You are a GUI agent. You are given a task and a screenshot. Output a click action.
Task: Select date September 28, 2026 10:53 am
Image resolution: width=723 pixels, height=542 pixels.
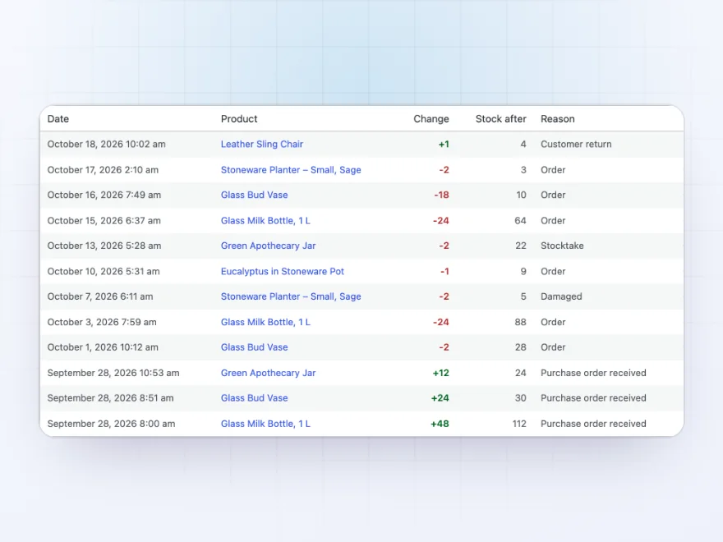click(113, 373)
